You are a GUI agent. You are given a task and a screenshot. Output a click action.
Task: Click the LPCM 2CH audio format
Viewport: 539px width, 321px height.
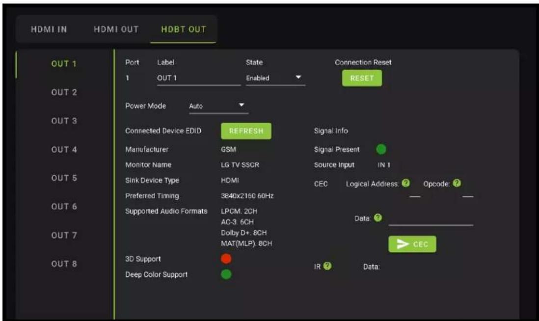tap(239, 212)
